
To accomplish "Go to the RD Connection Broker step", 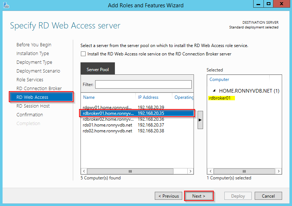I will pos(39,89).
